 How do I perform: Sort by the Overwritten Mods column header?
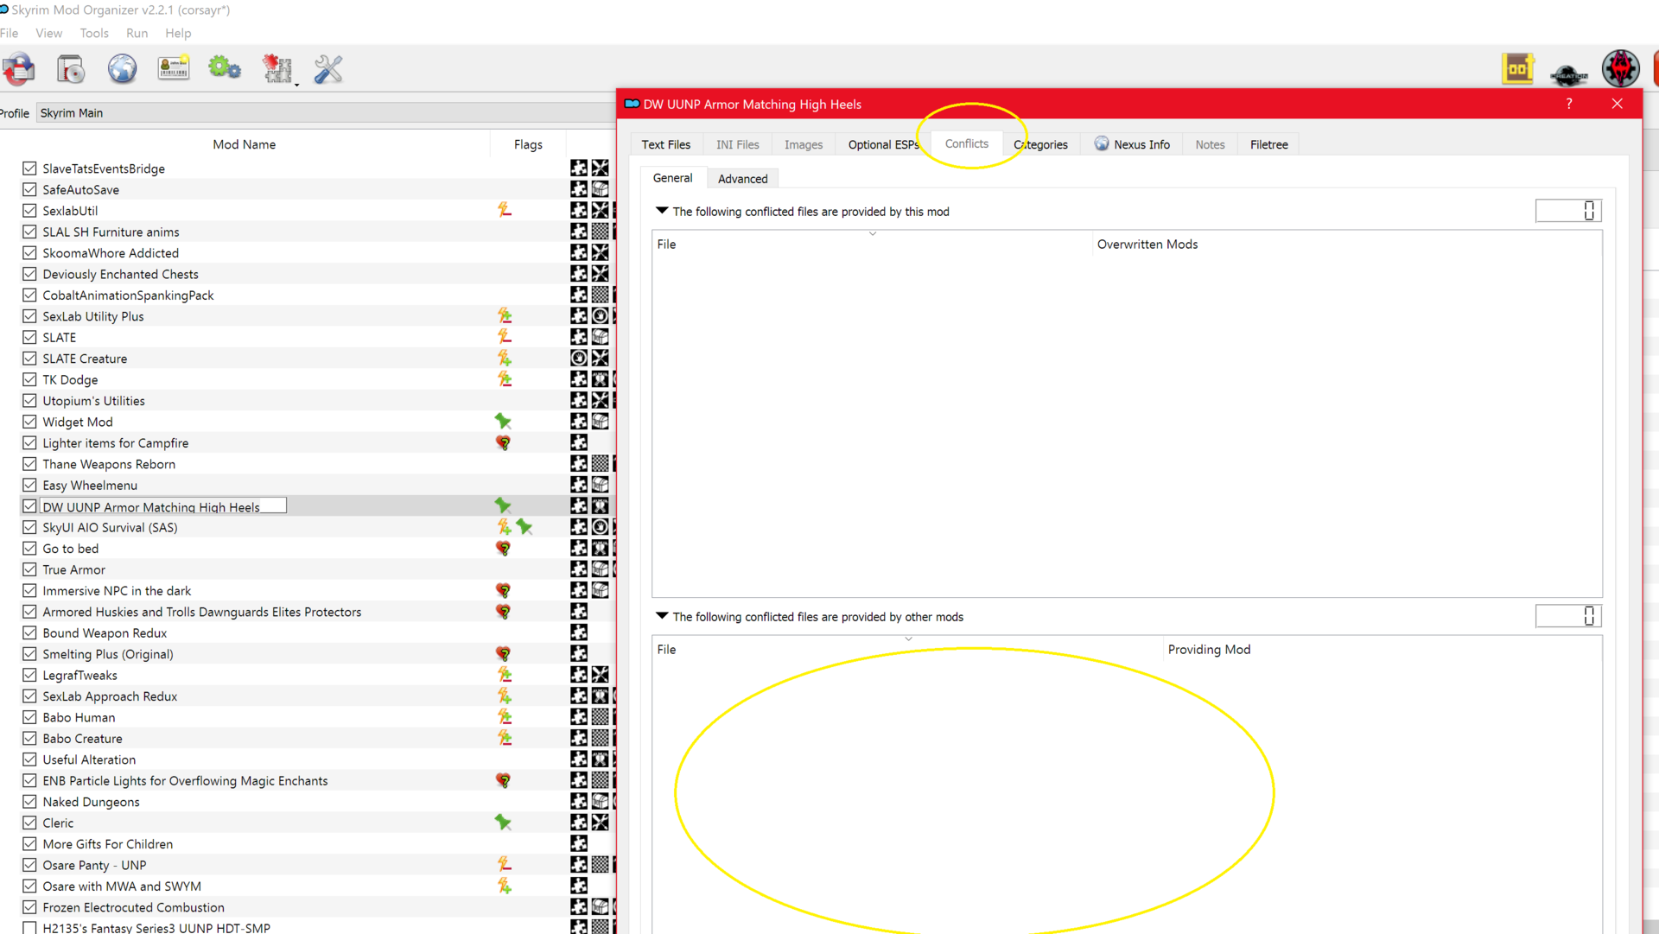[x=1346, y=245]
